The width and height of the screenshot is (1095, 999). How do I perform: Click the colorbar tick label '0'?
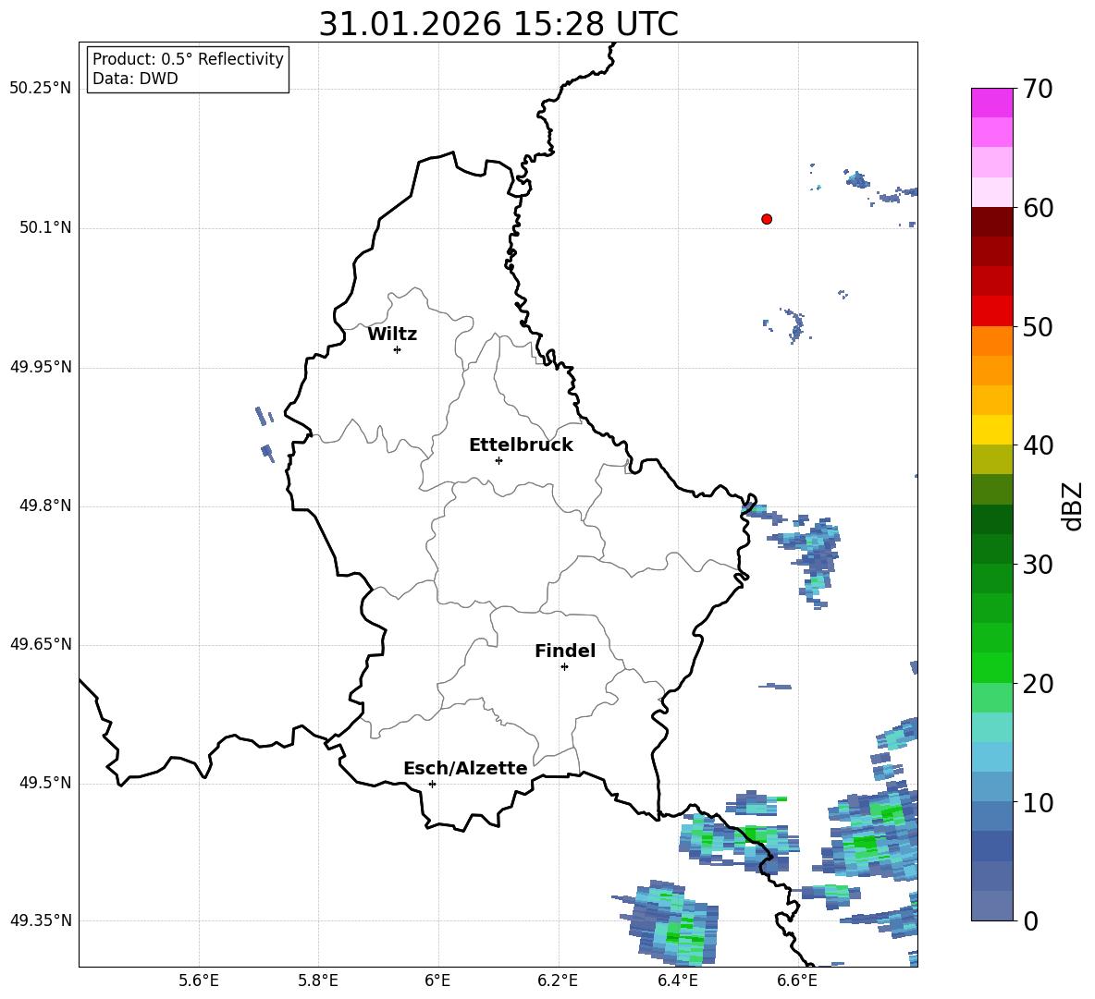1029,920
